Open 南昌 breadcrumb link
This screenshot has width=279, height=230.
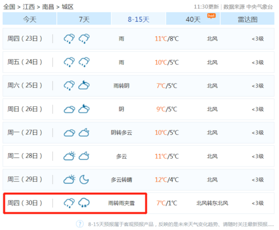48,7
